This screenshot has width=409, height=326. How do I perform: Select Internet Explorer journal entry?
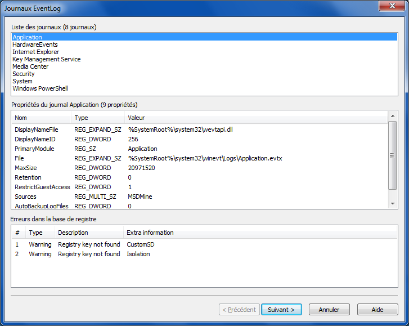pos(35,52)
